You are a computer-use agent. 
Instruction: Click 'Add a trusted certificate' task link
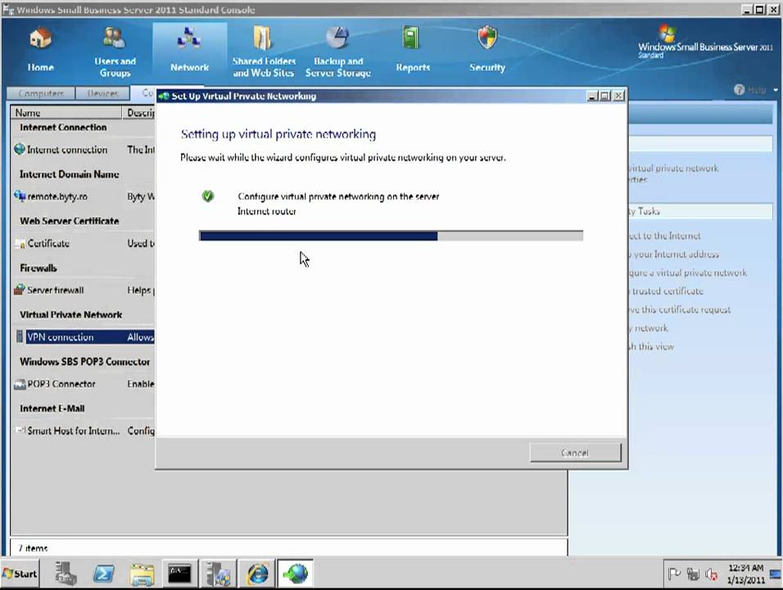tap(666, 291)
